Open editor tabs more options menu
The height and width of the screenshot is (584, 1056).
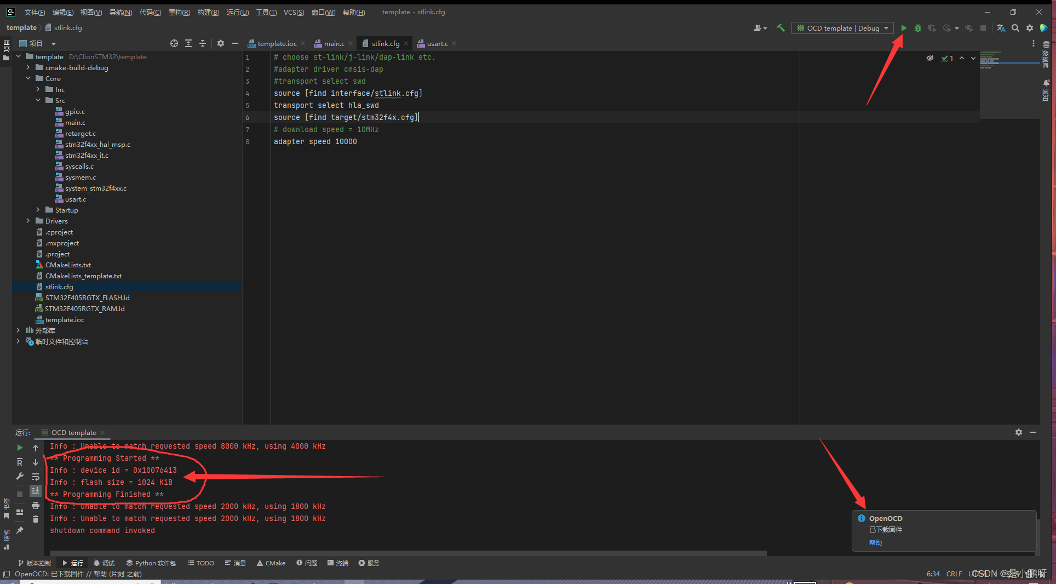1034,43
